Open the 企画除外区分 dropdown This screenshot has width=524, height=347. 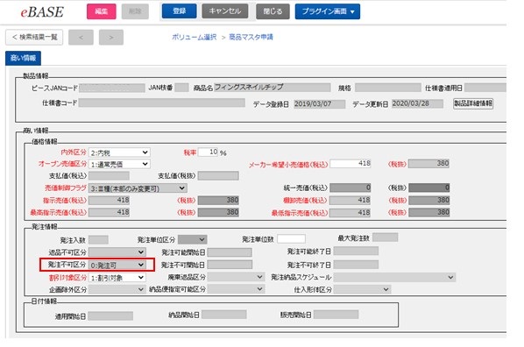[x=117, y=289]
